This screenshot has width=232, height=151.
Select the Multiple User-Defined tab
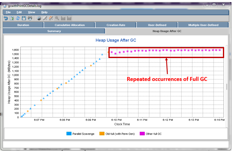(203, 25)
